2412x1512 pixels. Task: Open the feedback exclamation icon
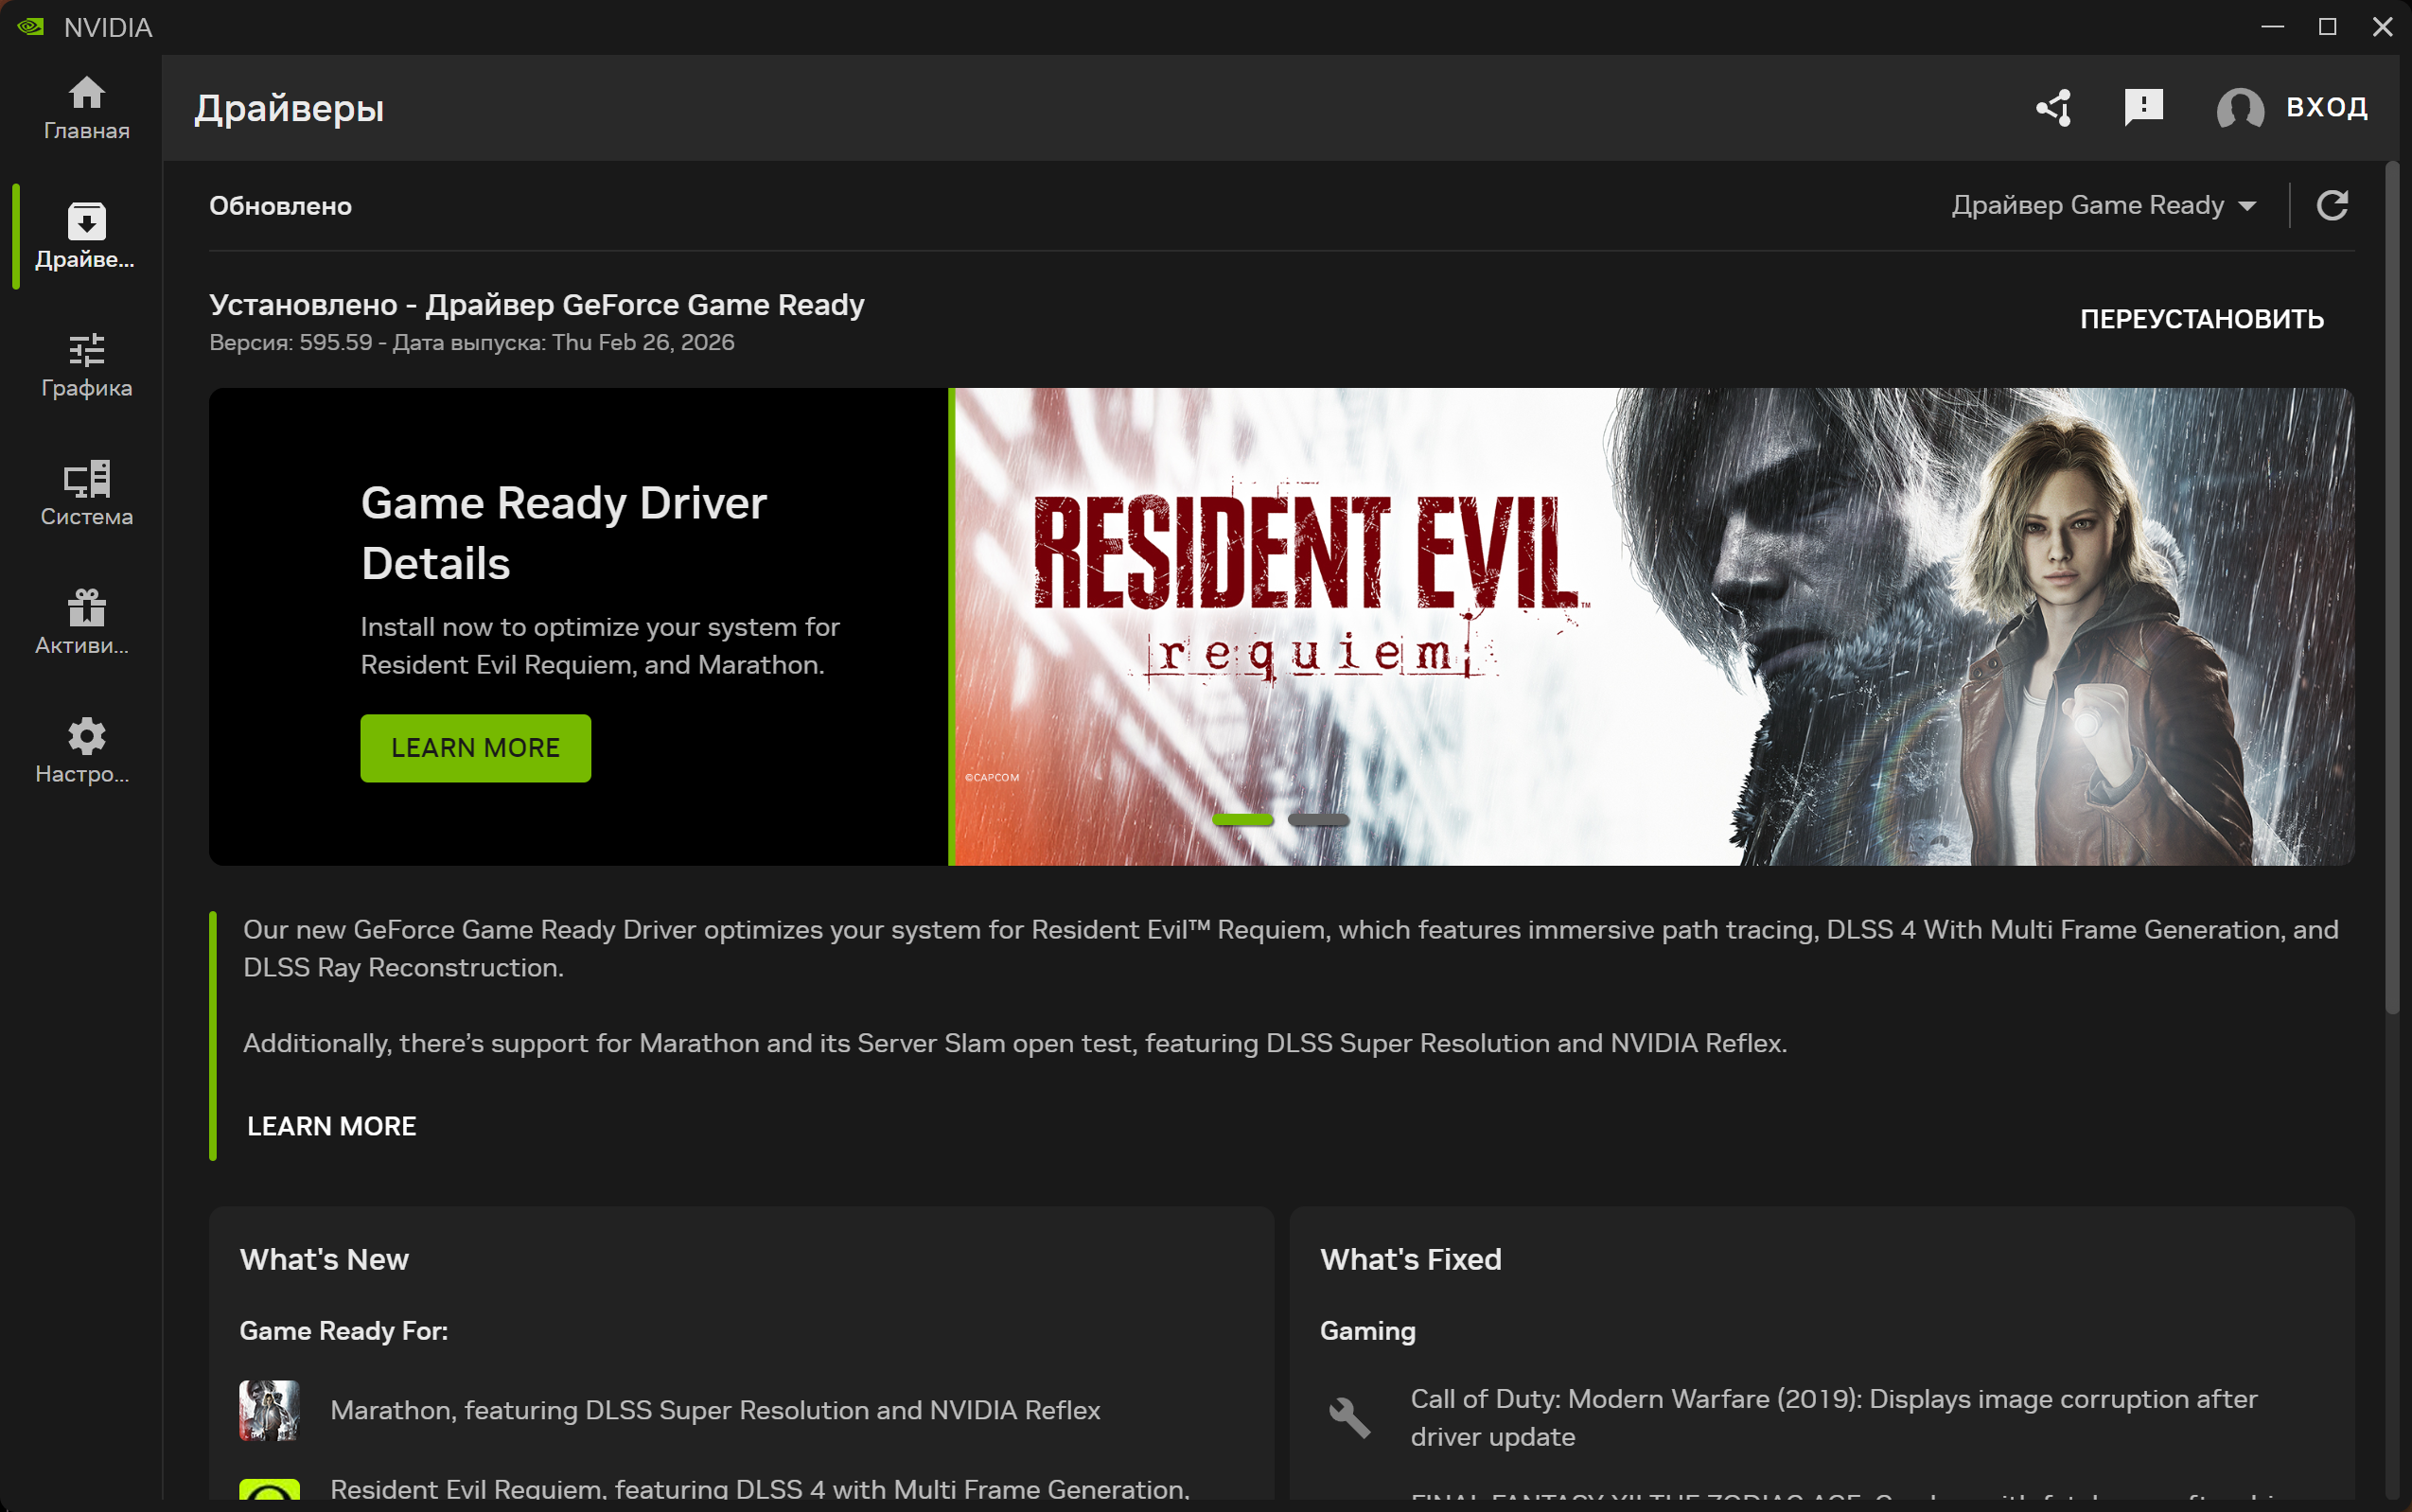pos(2143,107)
